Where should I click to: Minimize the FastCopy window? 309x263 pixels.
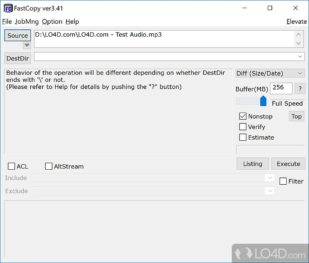click(x=244, y=8)
